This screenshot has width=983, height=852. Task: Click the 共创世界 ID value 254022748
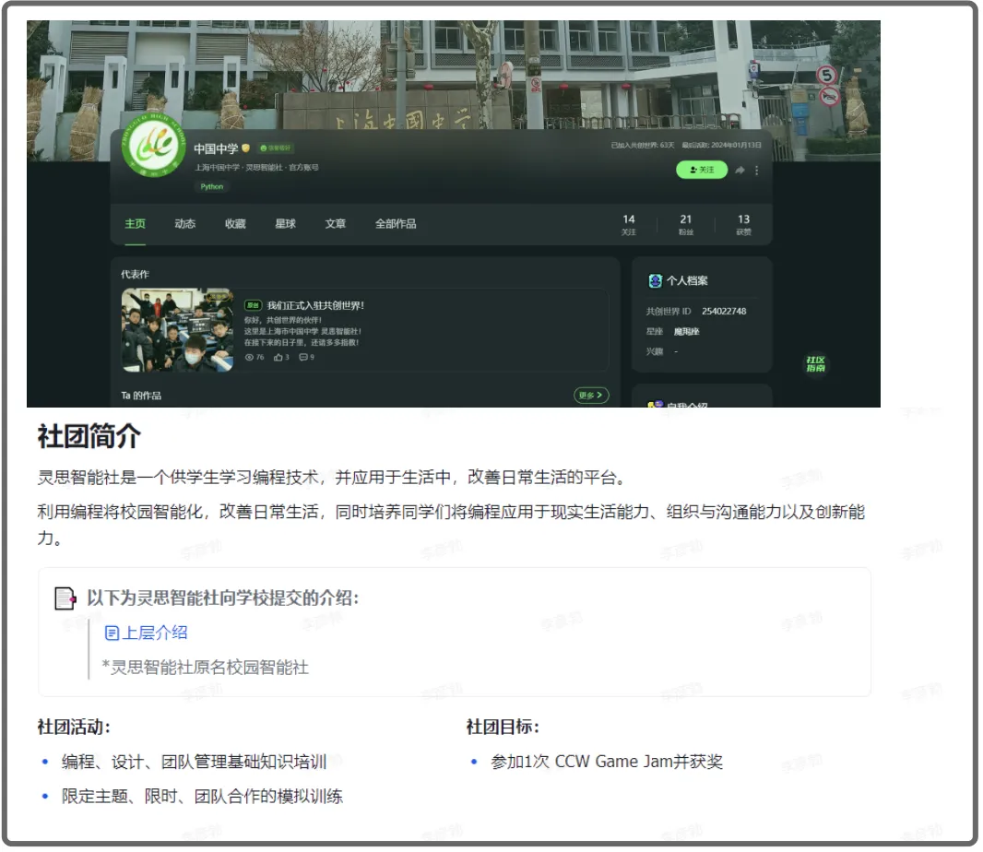pyautogui.click(x=724, y=312)
